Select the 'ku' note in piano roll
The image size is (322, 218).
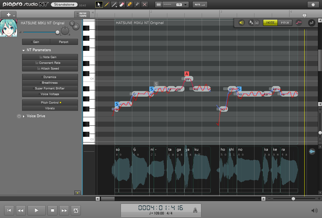tap(202, 89)
